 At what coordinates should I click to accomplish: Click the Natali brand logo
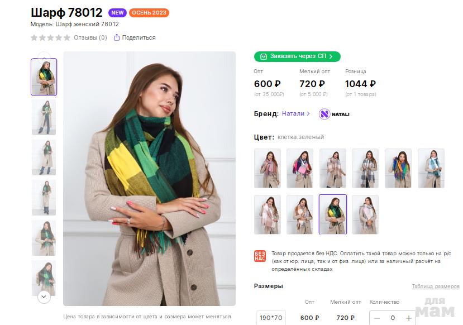point(334,114)
